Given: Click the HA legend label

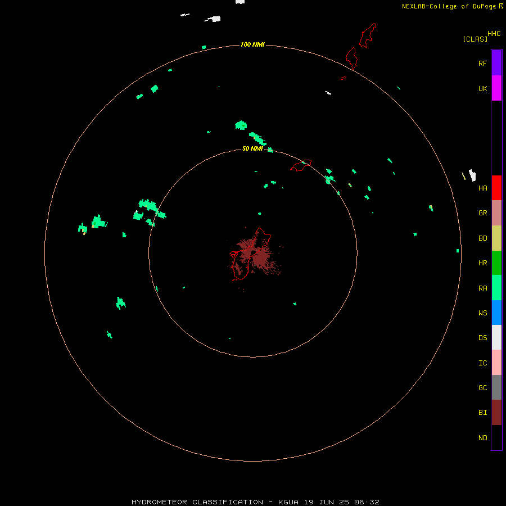Looking at the screenshot, I should click(483, 188).
